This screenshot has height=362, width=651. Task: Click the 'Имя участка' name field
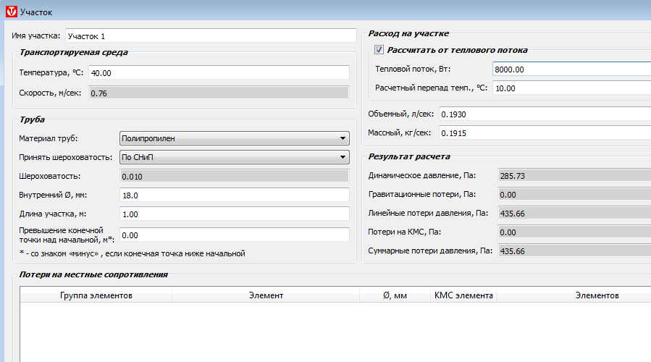pyautogui.click(x=211, y=35)
